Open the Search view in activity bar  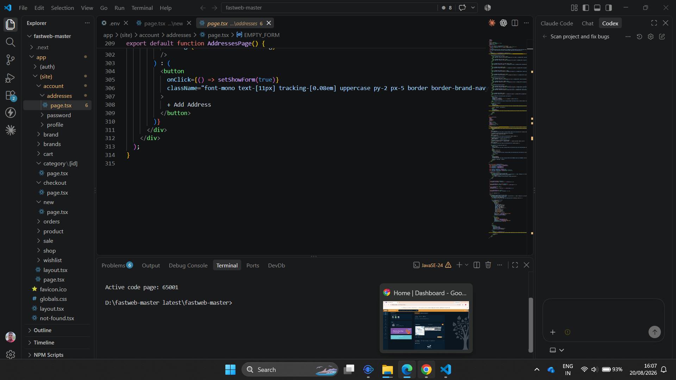point(11,42)
